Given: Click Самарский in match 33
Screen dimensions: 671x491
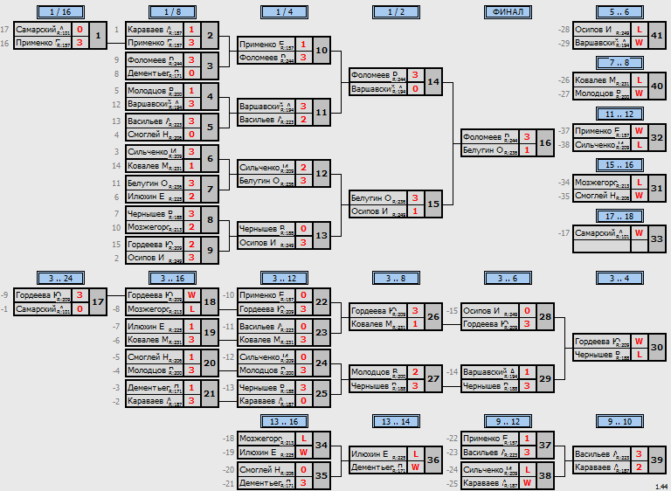Looking at the screenshot, I should [x=601, y=233].
